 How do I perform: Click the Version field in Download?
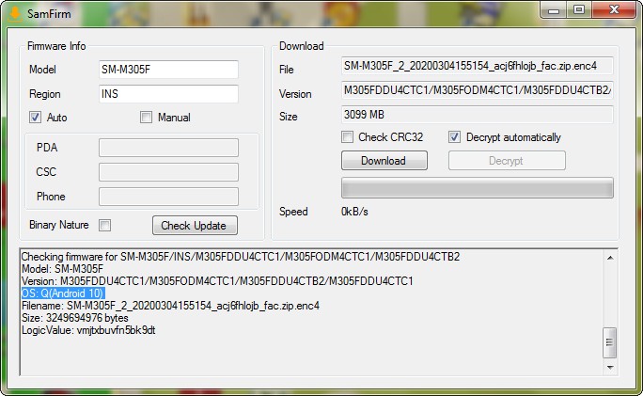[x=478, y=90]
